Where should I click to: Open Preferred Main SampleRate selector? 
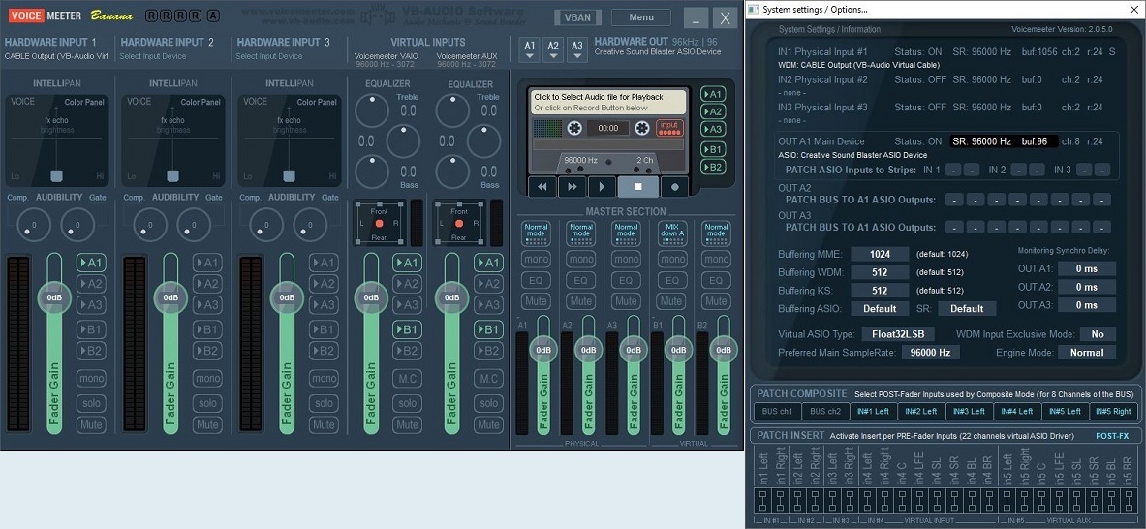929,353
